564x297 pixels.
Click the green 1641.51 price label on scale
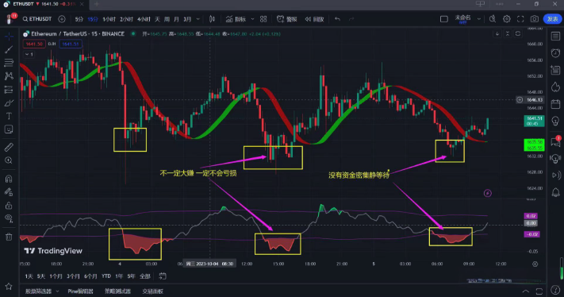pyautogui.click(x=534, y=121)
